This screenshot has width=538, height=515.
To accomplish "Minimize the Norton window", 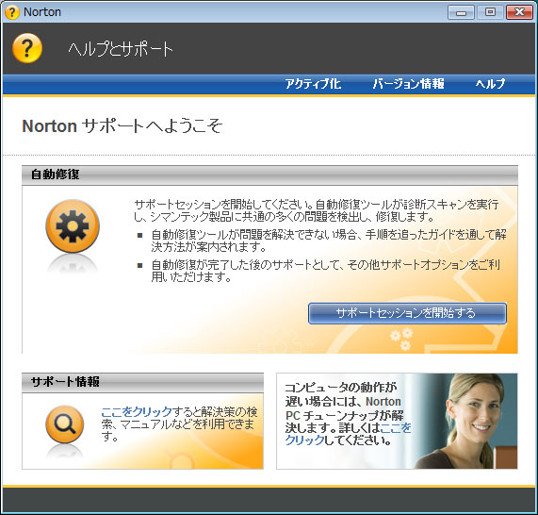I will [x=461, y=12].
